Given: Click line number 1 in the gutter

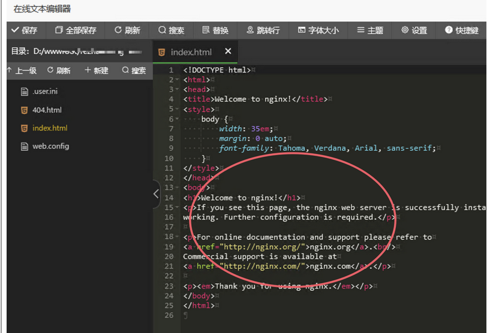Looking at the screenshot, I should (171, 70).
